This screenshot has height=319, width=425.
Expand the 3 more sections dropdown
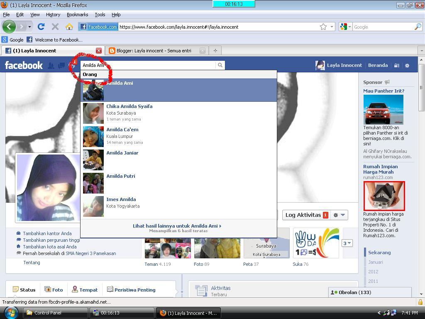point(347,243)
